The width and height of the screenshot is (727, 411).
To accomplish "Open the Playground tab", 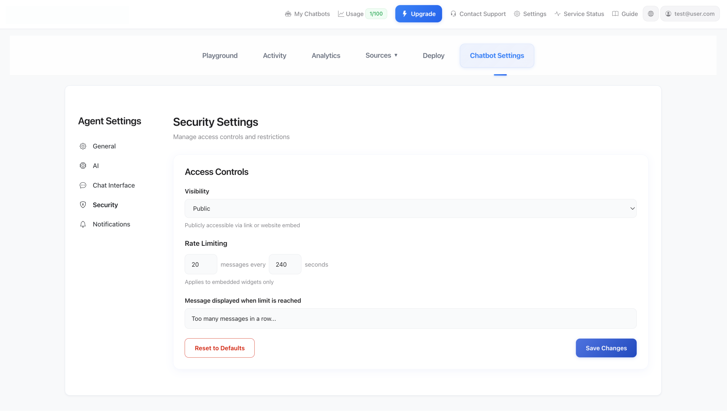I will 219,55.
